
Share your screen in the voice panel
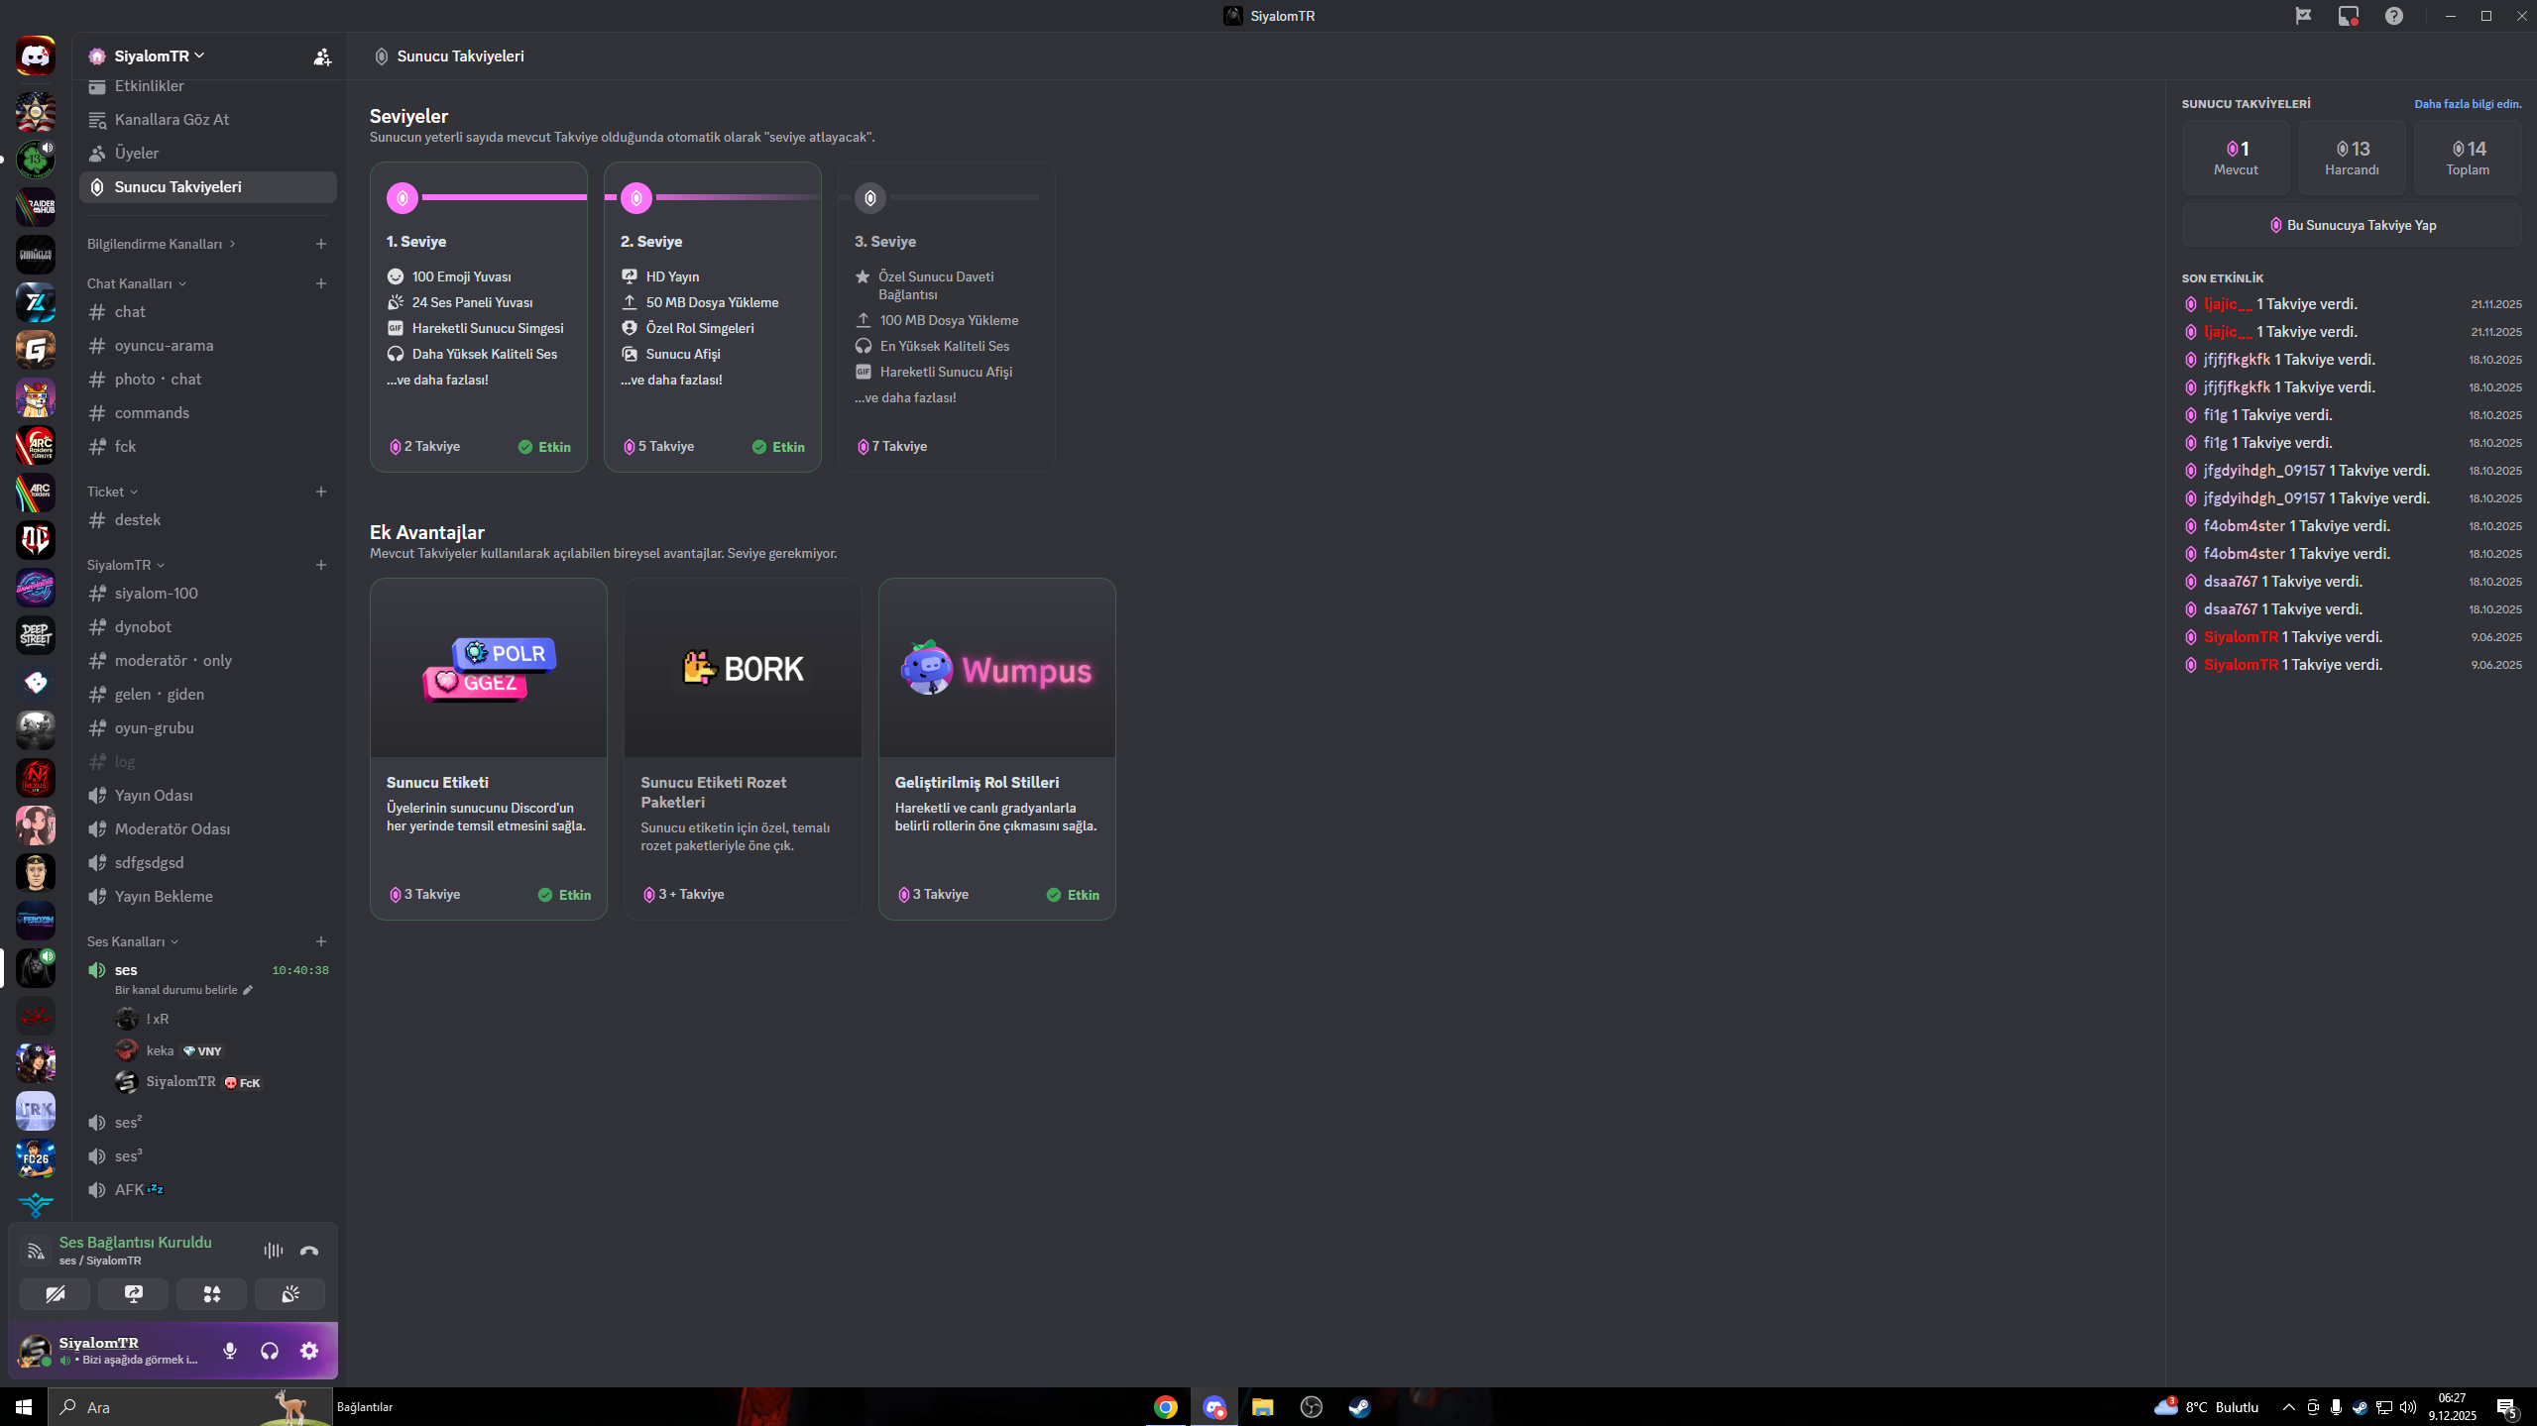pyautogui.click(x=134, y=1294)
